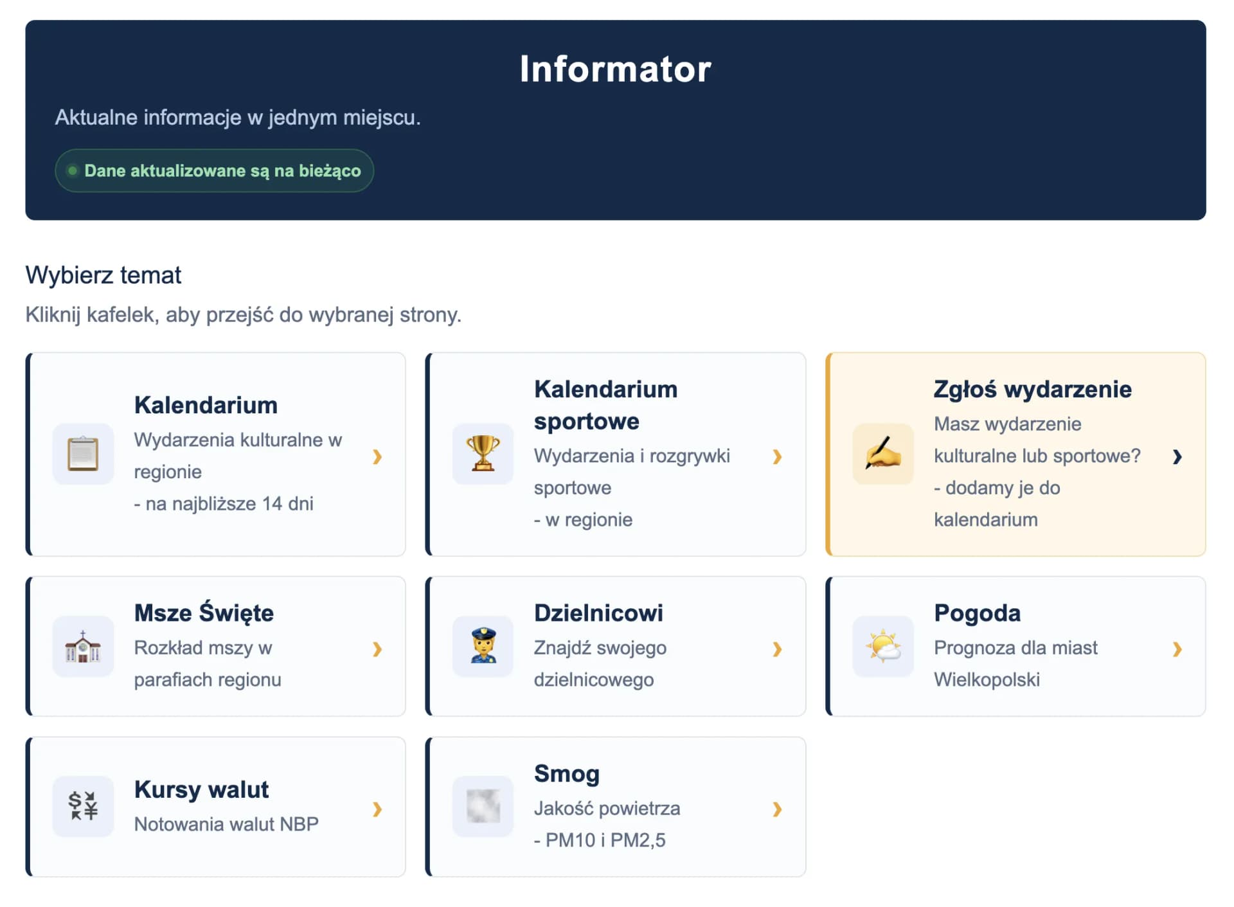Open the Kursy walut heading
The image size is (1234, 907).
[x=201, y=789]
